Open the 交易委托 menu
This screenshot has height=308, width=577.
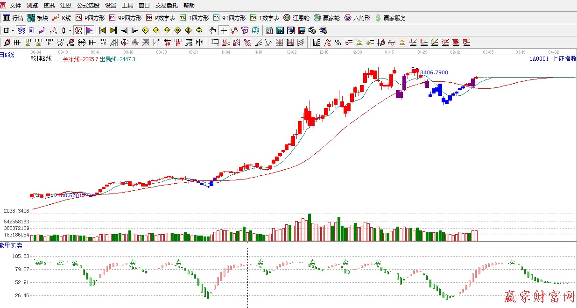pos(167,6)
